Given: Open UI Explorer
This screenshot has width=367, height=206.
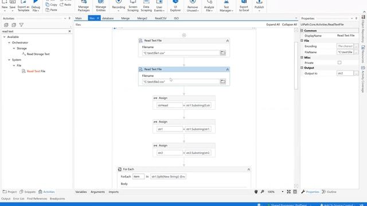Looking at the screenshot, I should [x=175, y=6].
